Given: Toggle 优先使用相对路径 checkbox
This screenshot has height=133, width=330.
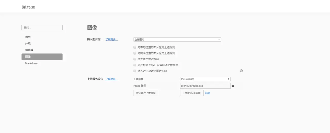Looking at the screenshot, I should tap(135, 59).
